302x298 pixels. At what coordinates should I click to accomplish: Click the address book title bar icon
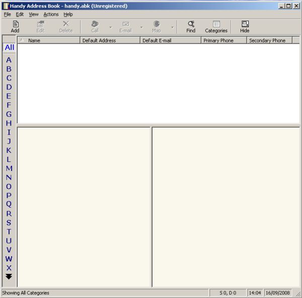pos(6,6)
